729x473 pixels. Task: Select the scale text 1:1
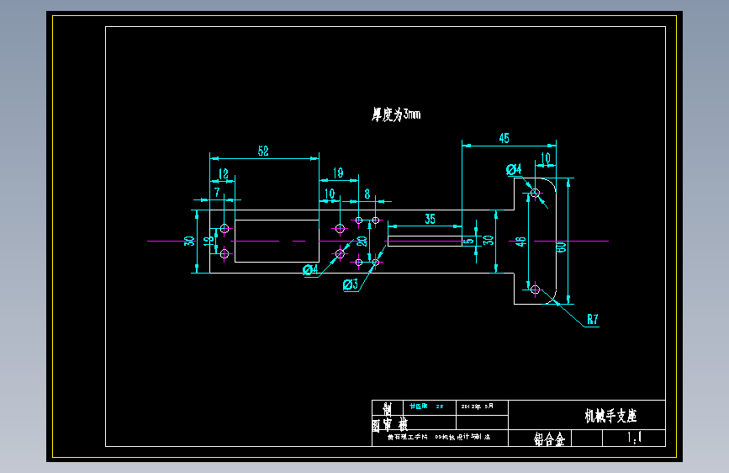point(635,437)
